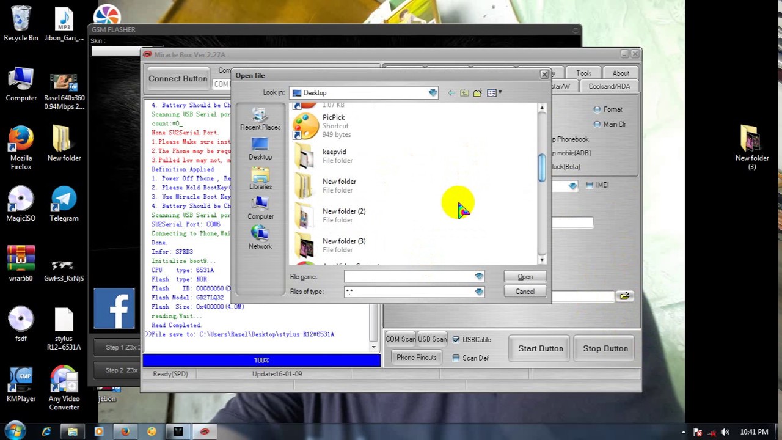
Task: Click the Up One Level folder icon
Action: pos(464,93)
